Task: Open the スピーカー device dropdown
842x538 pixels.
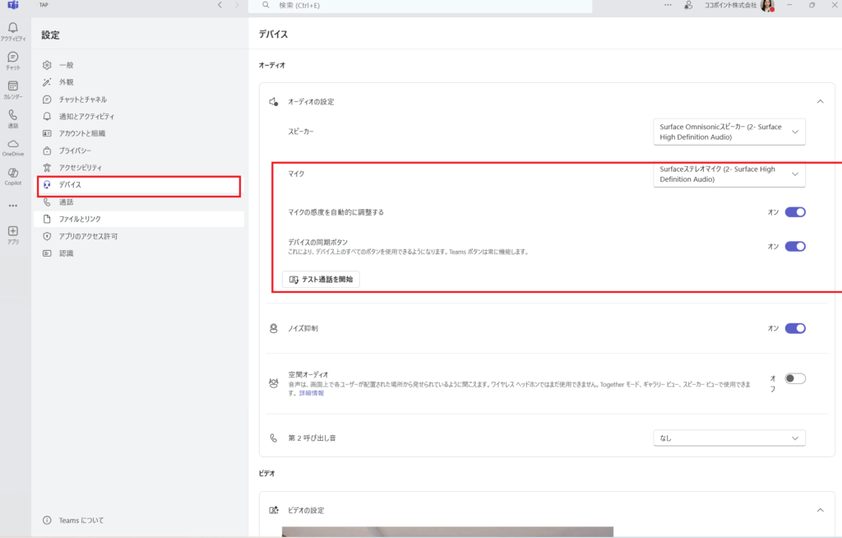Action: [x=729, y=132]
